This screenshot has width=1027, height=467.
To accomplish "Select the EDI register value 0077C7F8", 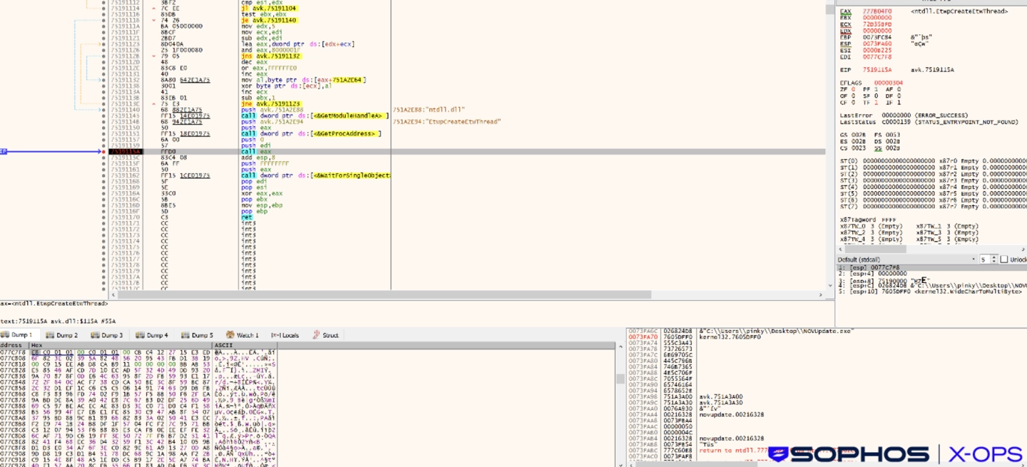I will tap(877, 56).
